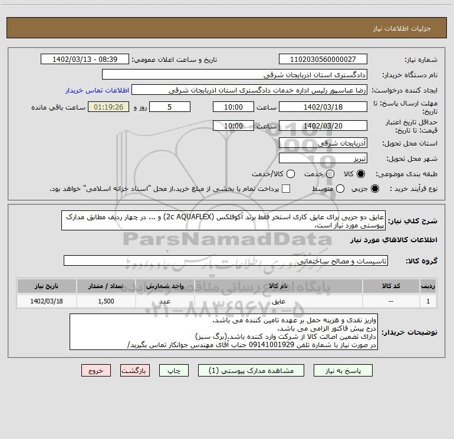The width and height of the screenshot is (454, 439).
Task: Click ردیف column header
Action: pos(428,286)
